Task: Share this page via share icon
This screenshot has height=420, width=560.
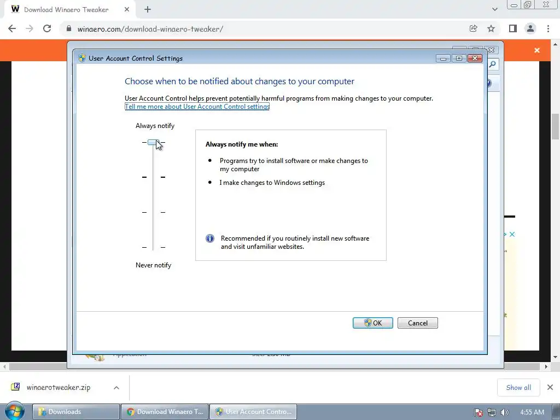Action: click(x=473, y=28)
